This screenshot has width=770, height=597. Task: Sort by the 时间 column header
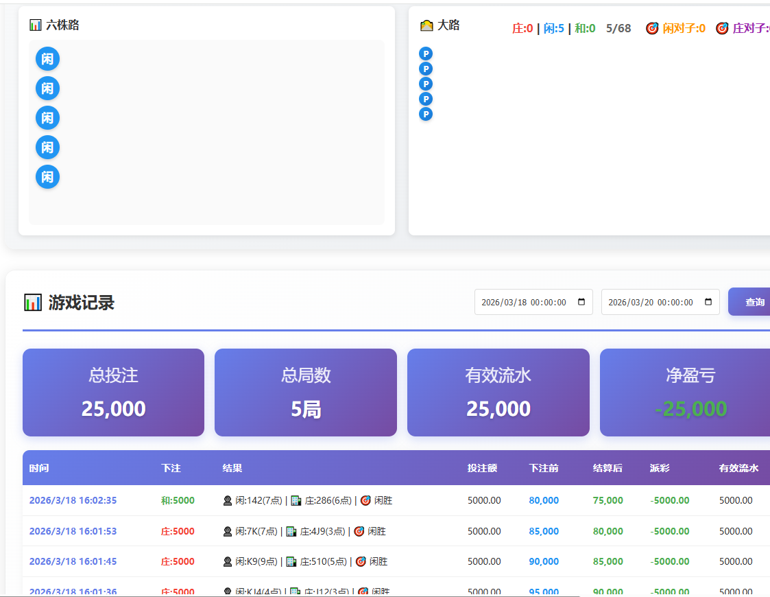pyautogui.click(x=39, y=468)
